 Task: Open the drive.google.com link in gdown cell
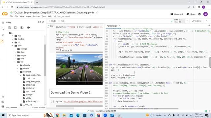click(83, 101)
